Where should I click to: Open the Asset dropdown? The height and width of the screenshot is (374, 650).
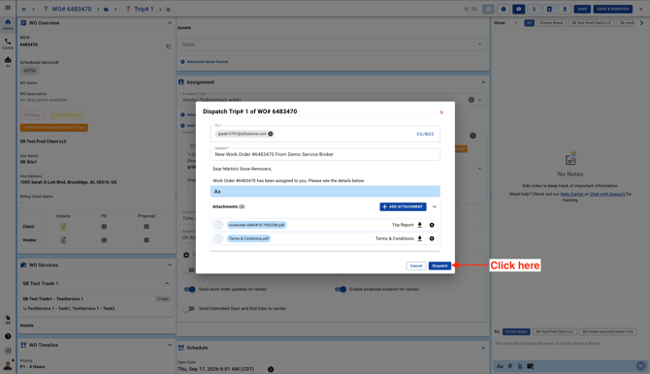[x=333, y=45]
